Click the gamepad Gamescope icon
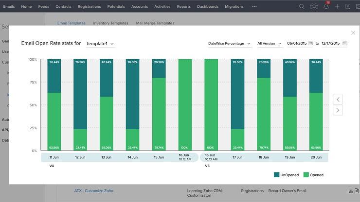 pos(314,6)
